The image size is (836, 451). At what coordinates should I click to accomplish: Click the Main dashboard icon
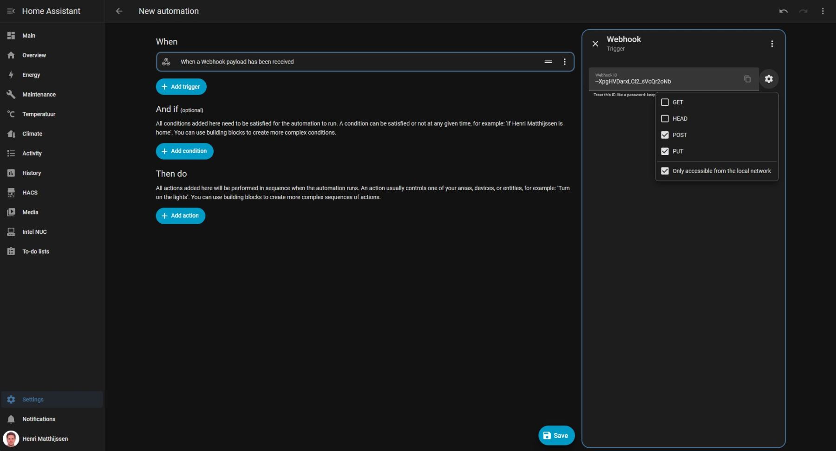click(11, 36)
